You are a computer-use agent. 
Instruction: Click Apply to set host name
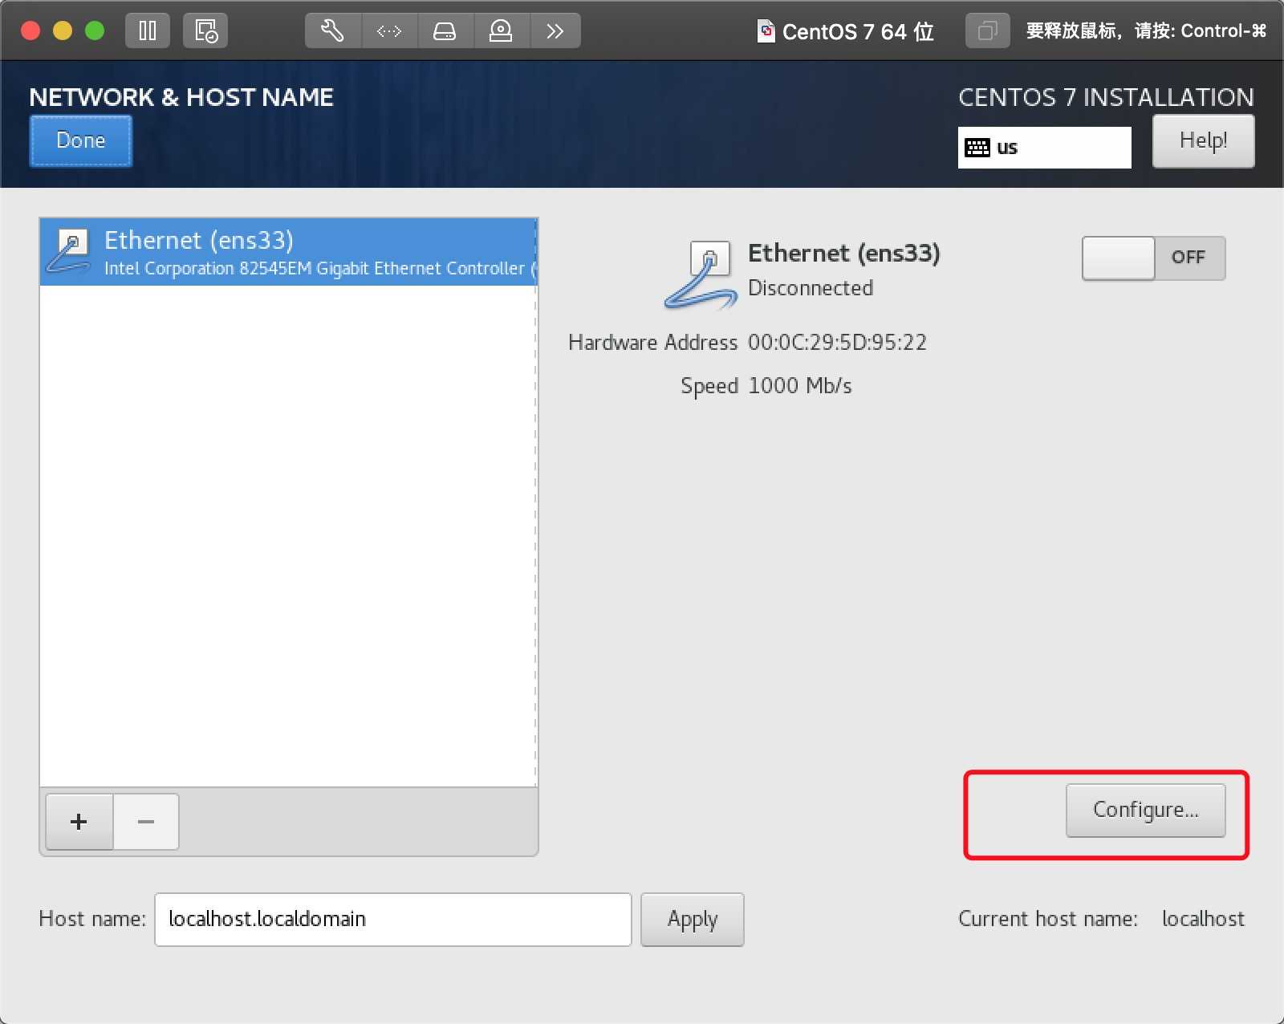693,919
